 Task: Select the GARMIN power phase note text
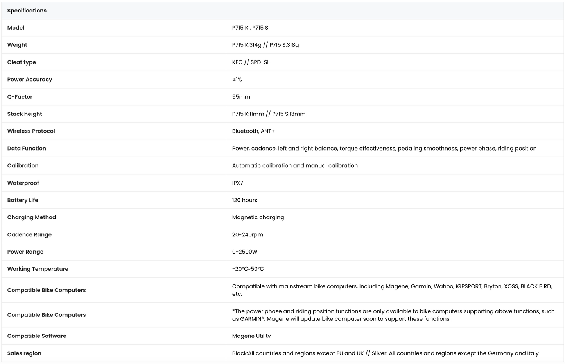(x=393, y=315)
